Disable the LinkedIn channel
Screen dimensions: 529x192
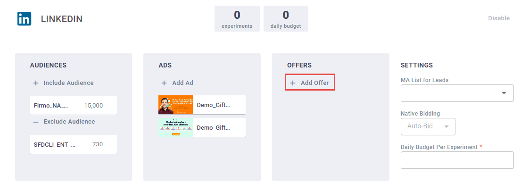(x=498, y=18)
